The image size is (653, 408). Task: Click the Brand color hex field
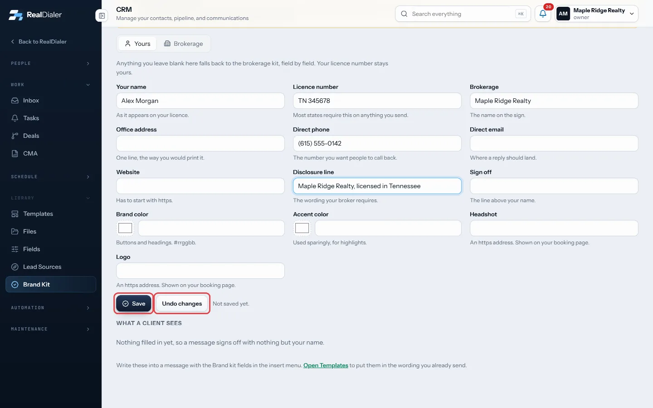tap(211, 228)
